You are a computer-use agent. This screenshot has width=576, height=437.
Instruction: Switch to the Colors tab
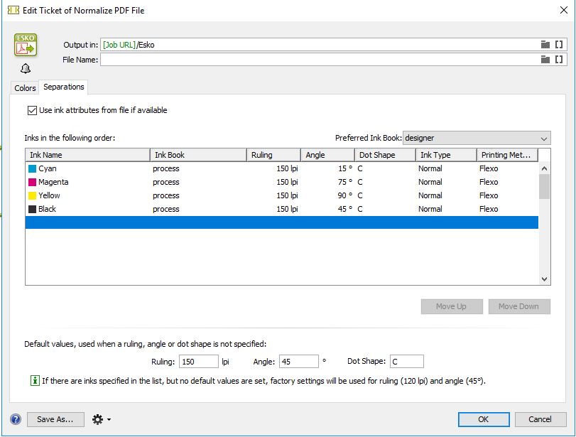25,88
